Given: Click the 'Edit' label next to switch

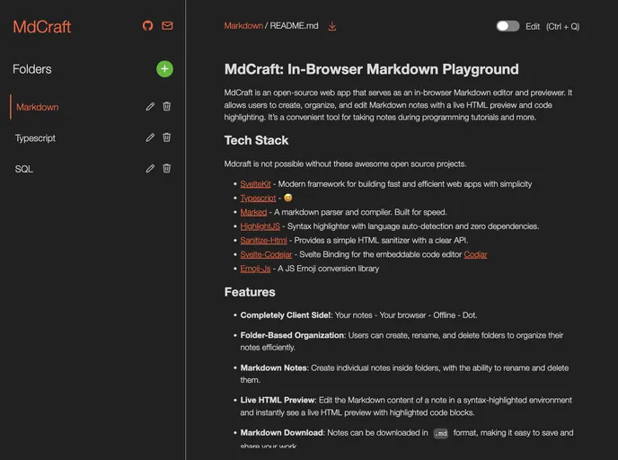Looking at the screenshot, I should pos(533,27).
